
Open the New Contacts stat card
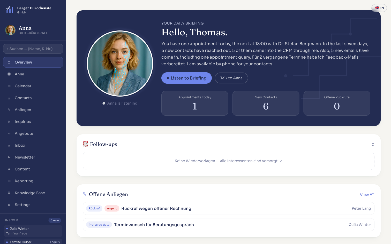(266, 103)
